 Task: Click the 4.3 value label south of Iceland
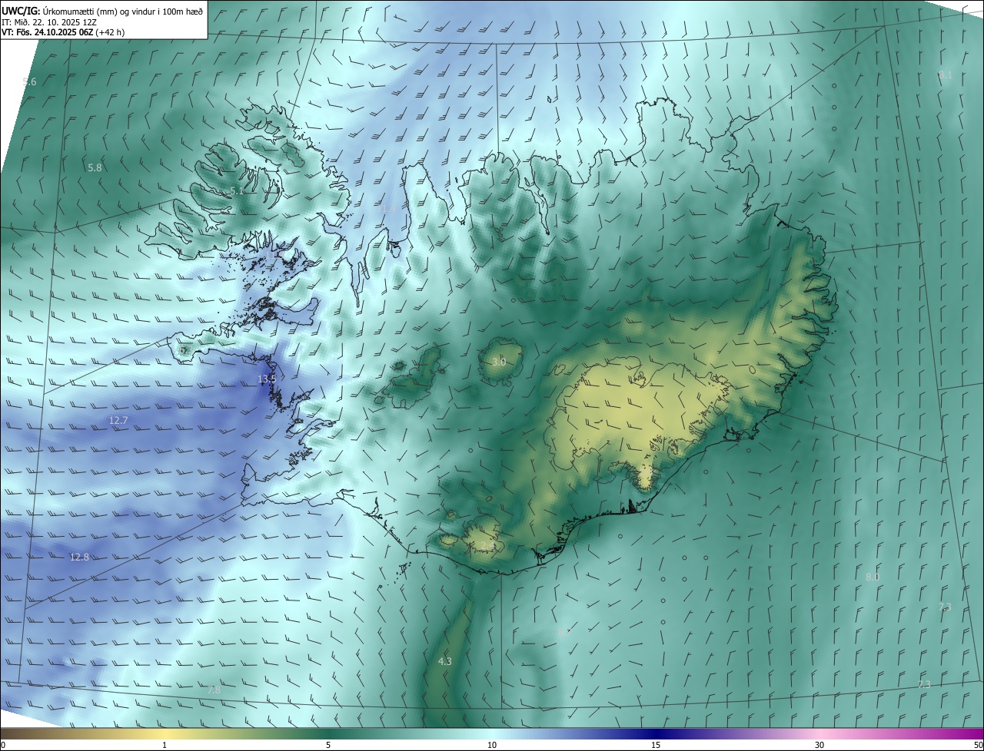point(444,661)
